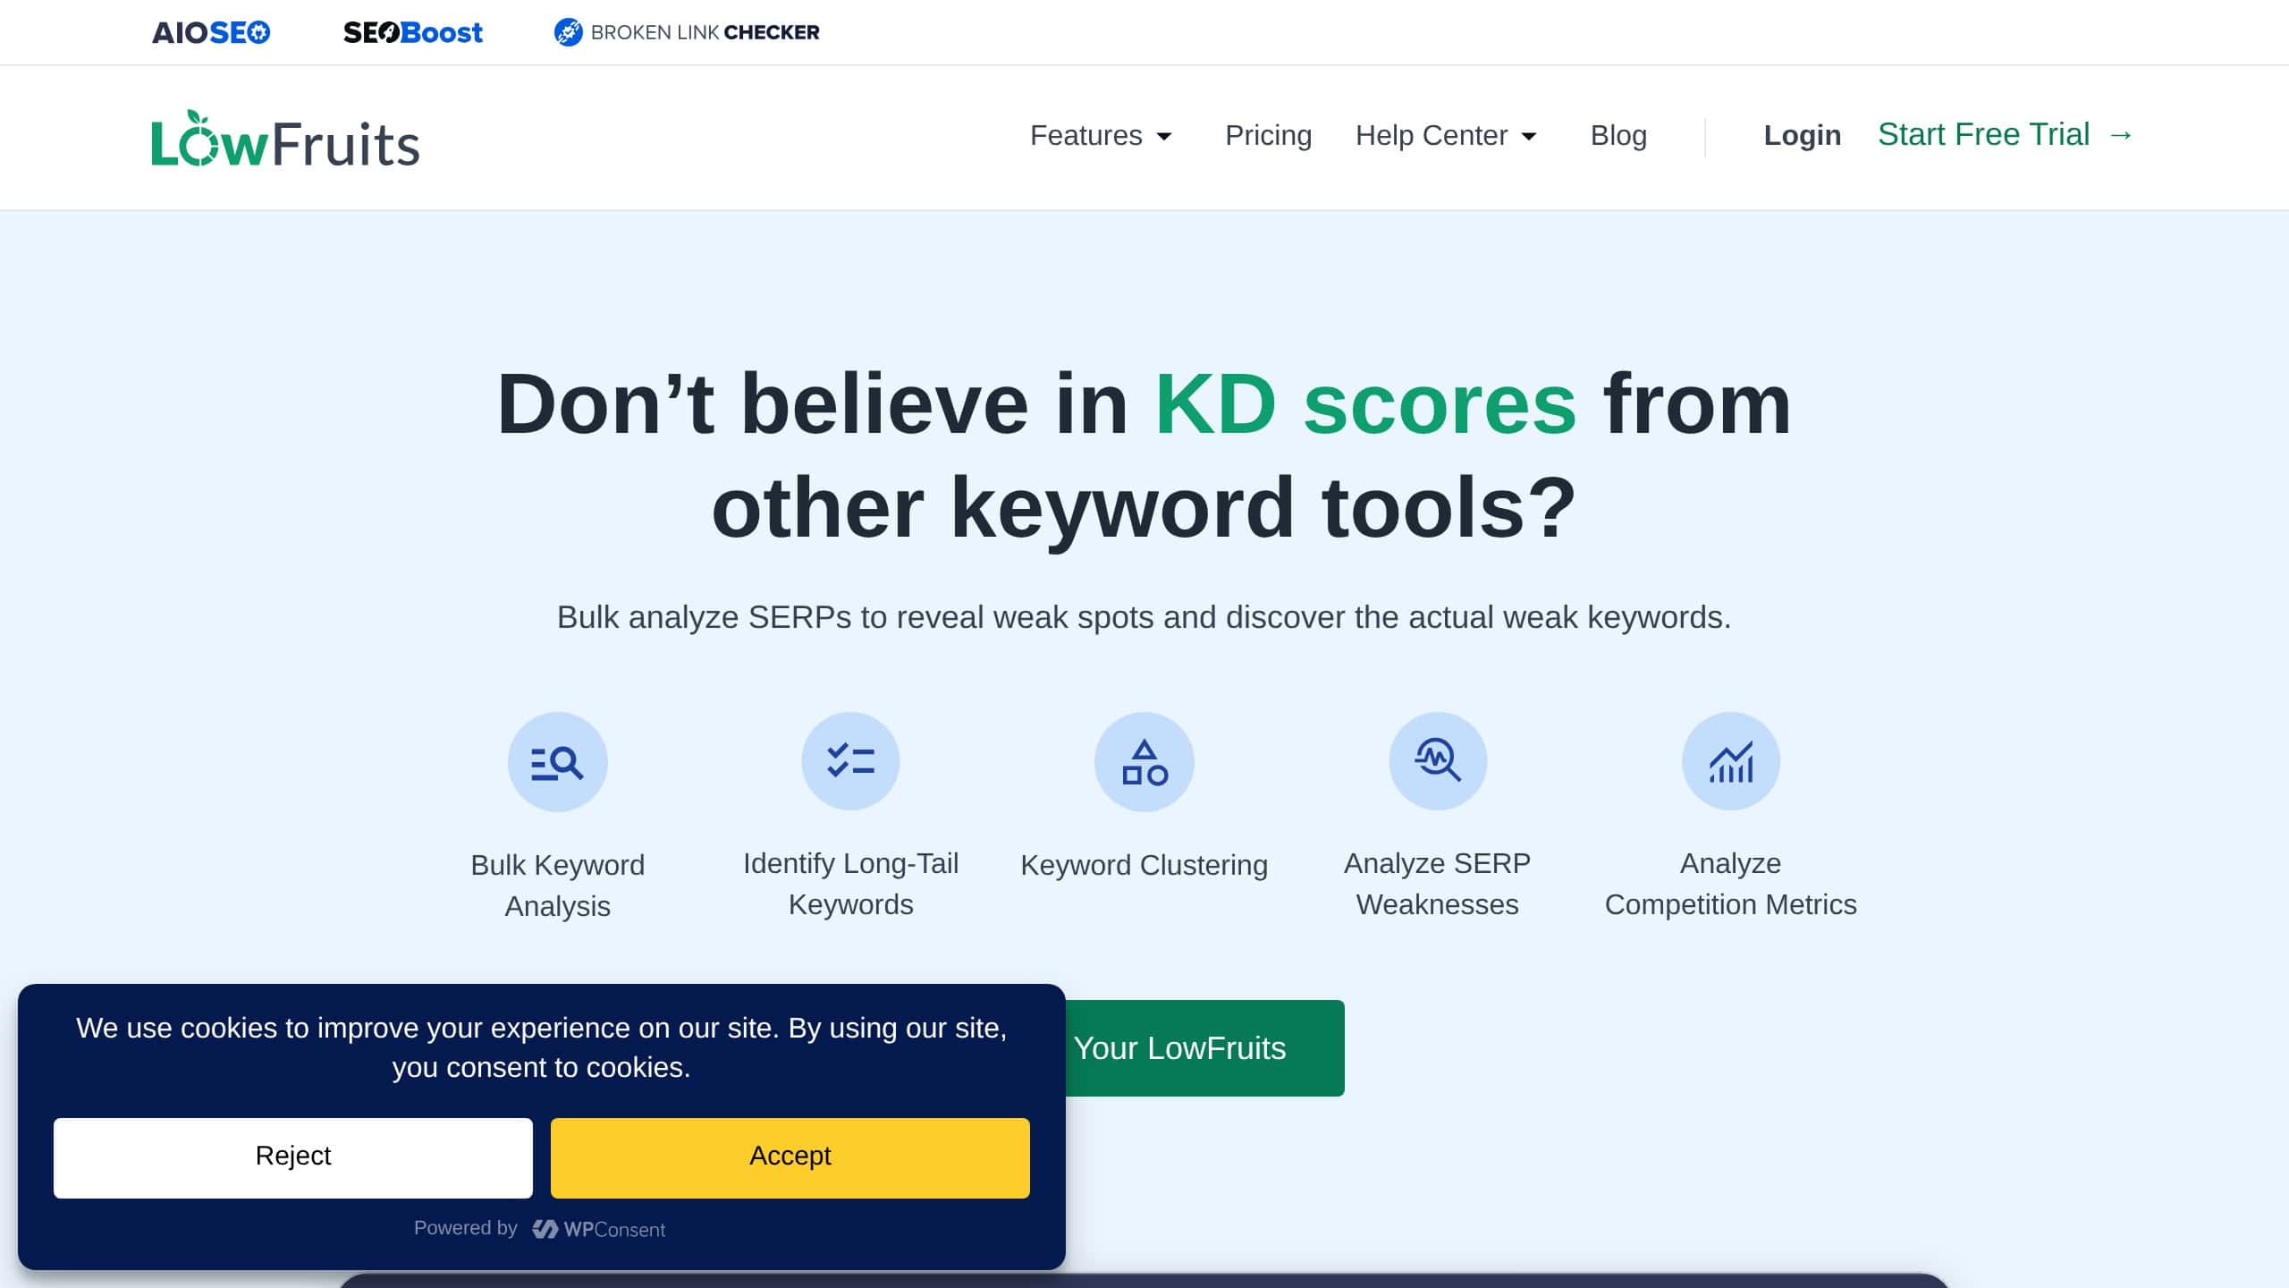Click the Broken Link Checker logo
The height and width of the screenshot is (1288, 2289).
pos(687,32)
